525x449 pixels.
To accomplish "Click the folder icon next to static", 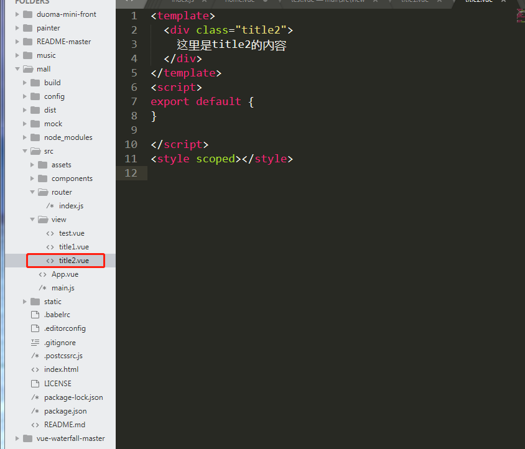I will 35,302.
